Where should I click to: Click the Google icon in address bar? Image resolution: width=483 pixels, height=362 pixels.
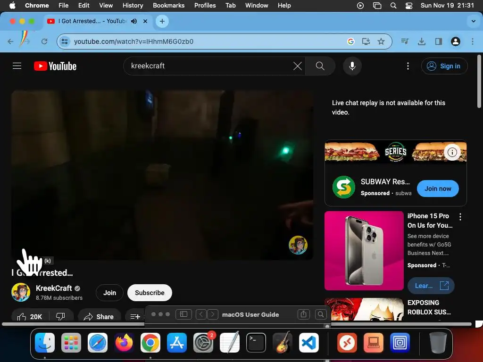(x=351, y=41)
